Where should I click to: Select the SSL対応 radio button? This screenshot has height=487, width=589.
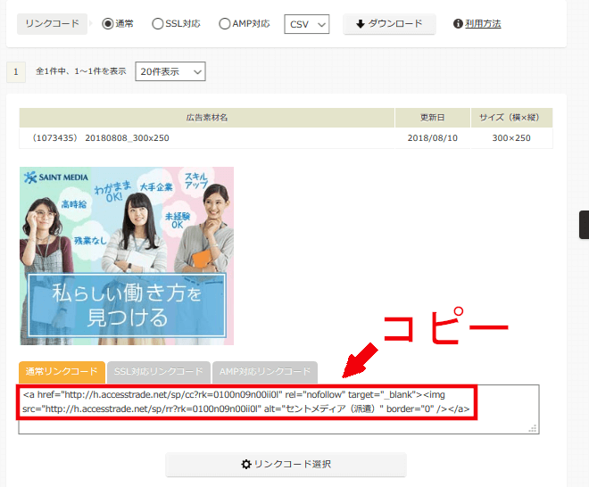[x=157, y=24]
